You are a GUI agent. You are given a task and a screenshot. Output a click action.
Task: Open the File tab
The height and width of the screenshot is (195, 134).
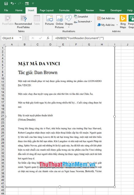point(6,10)
